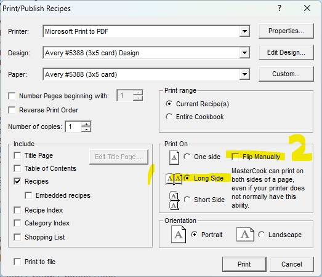The width and height of the screenshot is (322, 277).
Task: Enable Number Pages beginning with checkbox
Action: tap(12, 96)
